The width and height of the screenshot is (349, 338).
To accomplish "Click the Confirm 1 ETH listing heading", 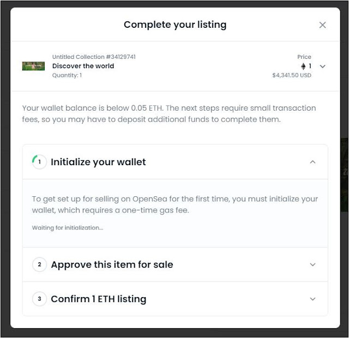I will (99, 299).
